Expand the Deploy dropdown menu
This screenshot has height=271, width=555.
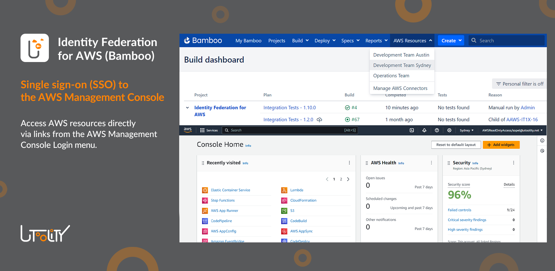[325, 41]
